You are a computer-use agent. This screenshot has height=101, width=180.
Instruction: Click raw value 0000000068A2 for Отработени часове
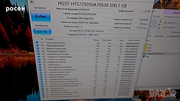pyautogui.click(x=129, y=62)
